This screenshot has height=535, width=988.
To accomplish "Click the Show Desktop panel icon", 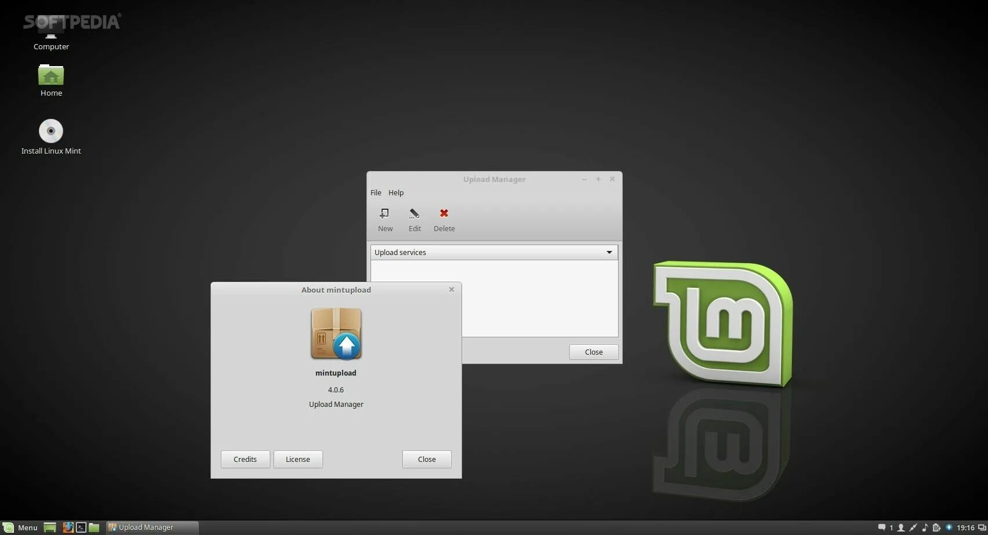I will [x=50, y=527].
